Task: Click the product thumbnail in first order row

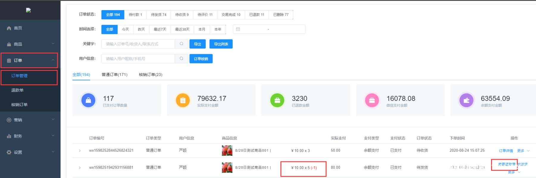Action: point(227,150)
